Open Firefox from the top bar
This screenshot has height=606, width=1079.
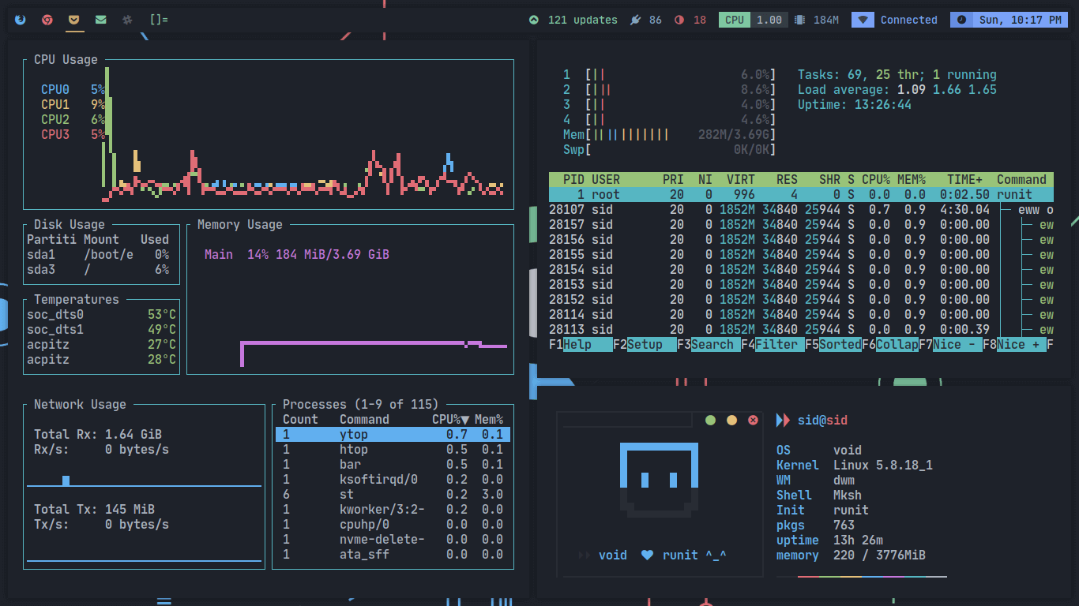20,20
